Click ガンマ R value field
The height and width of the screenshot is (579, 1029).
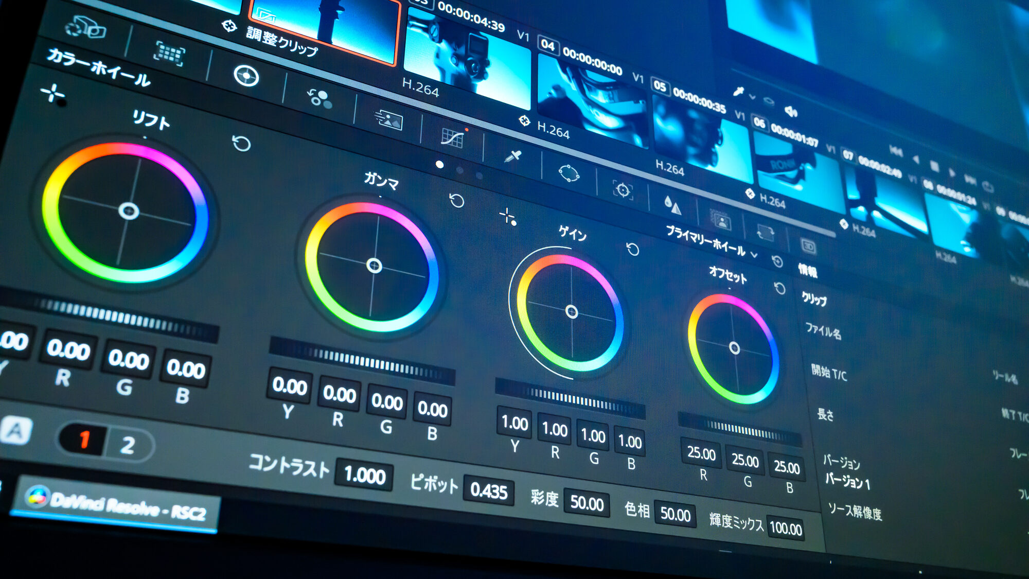tap(339, 394)
